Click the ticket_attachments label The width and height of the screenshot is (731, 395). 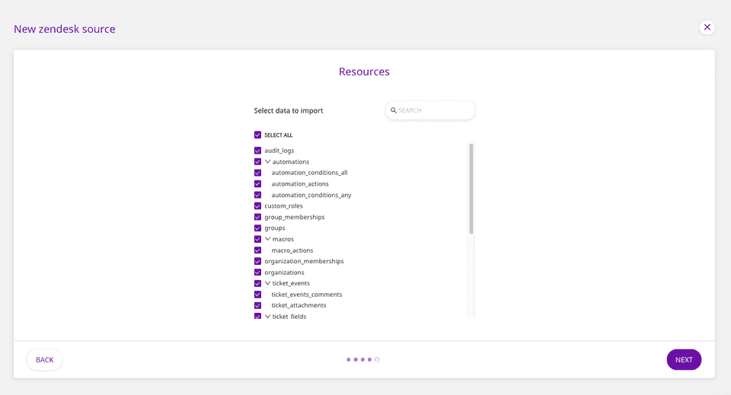298,305
